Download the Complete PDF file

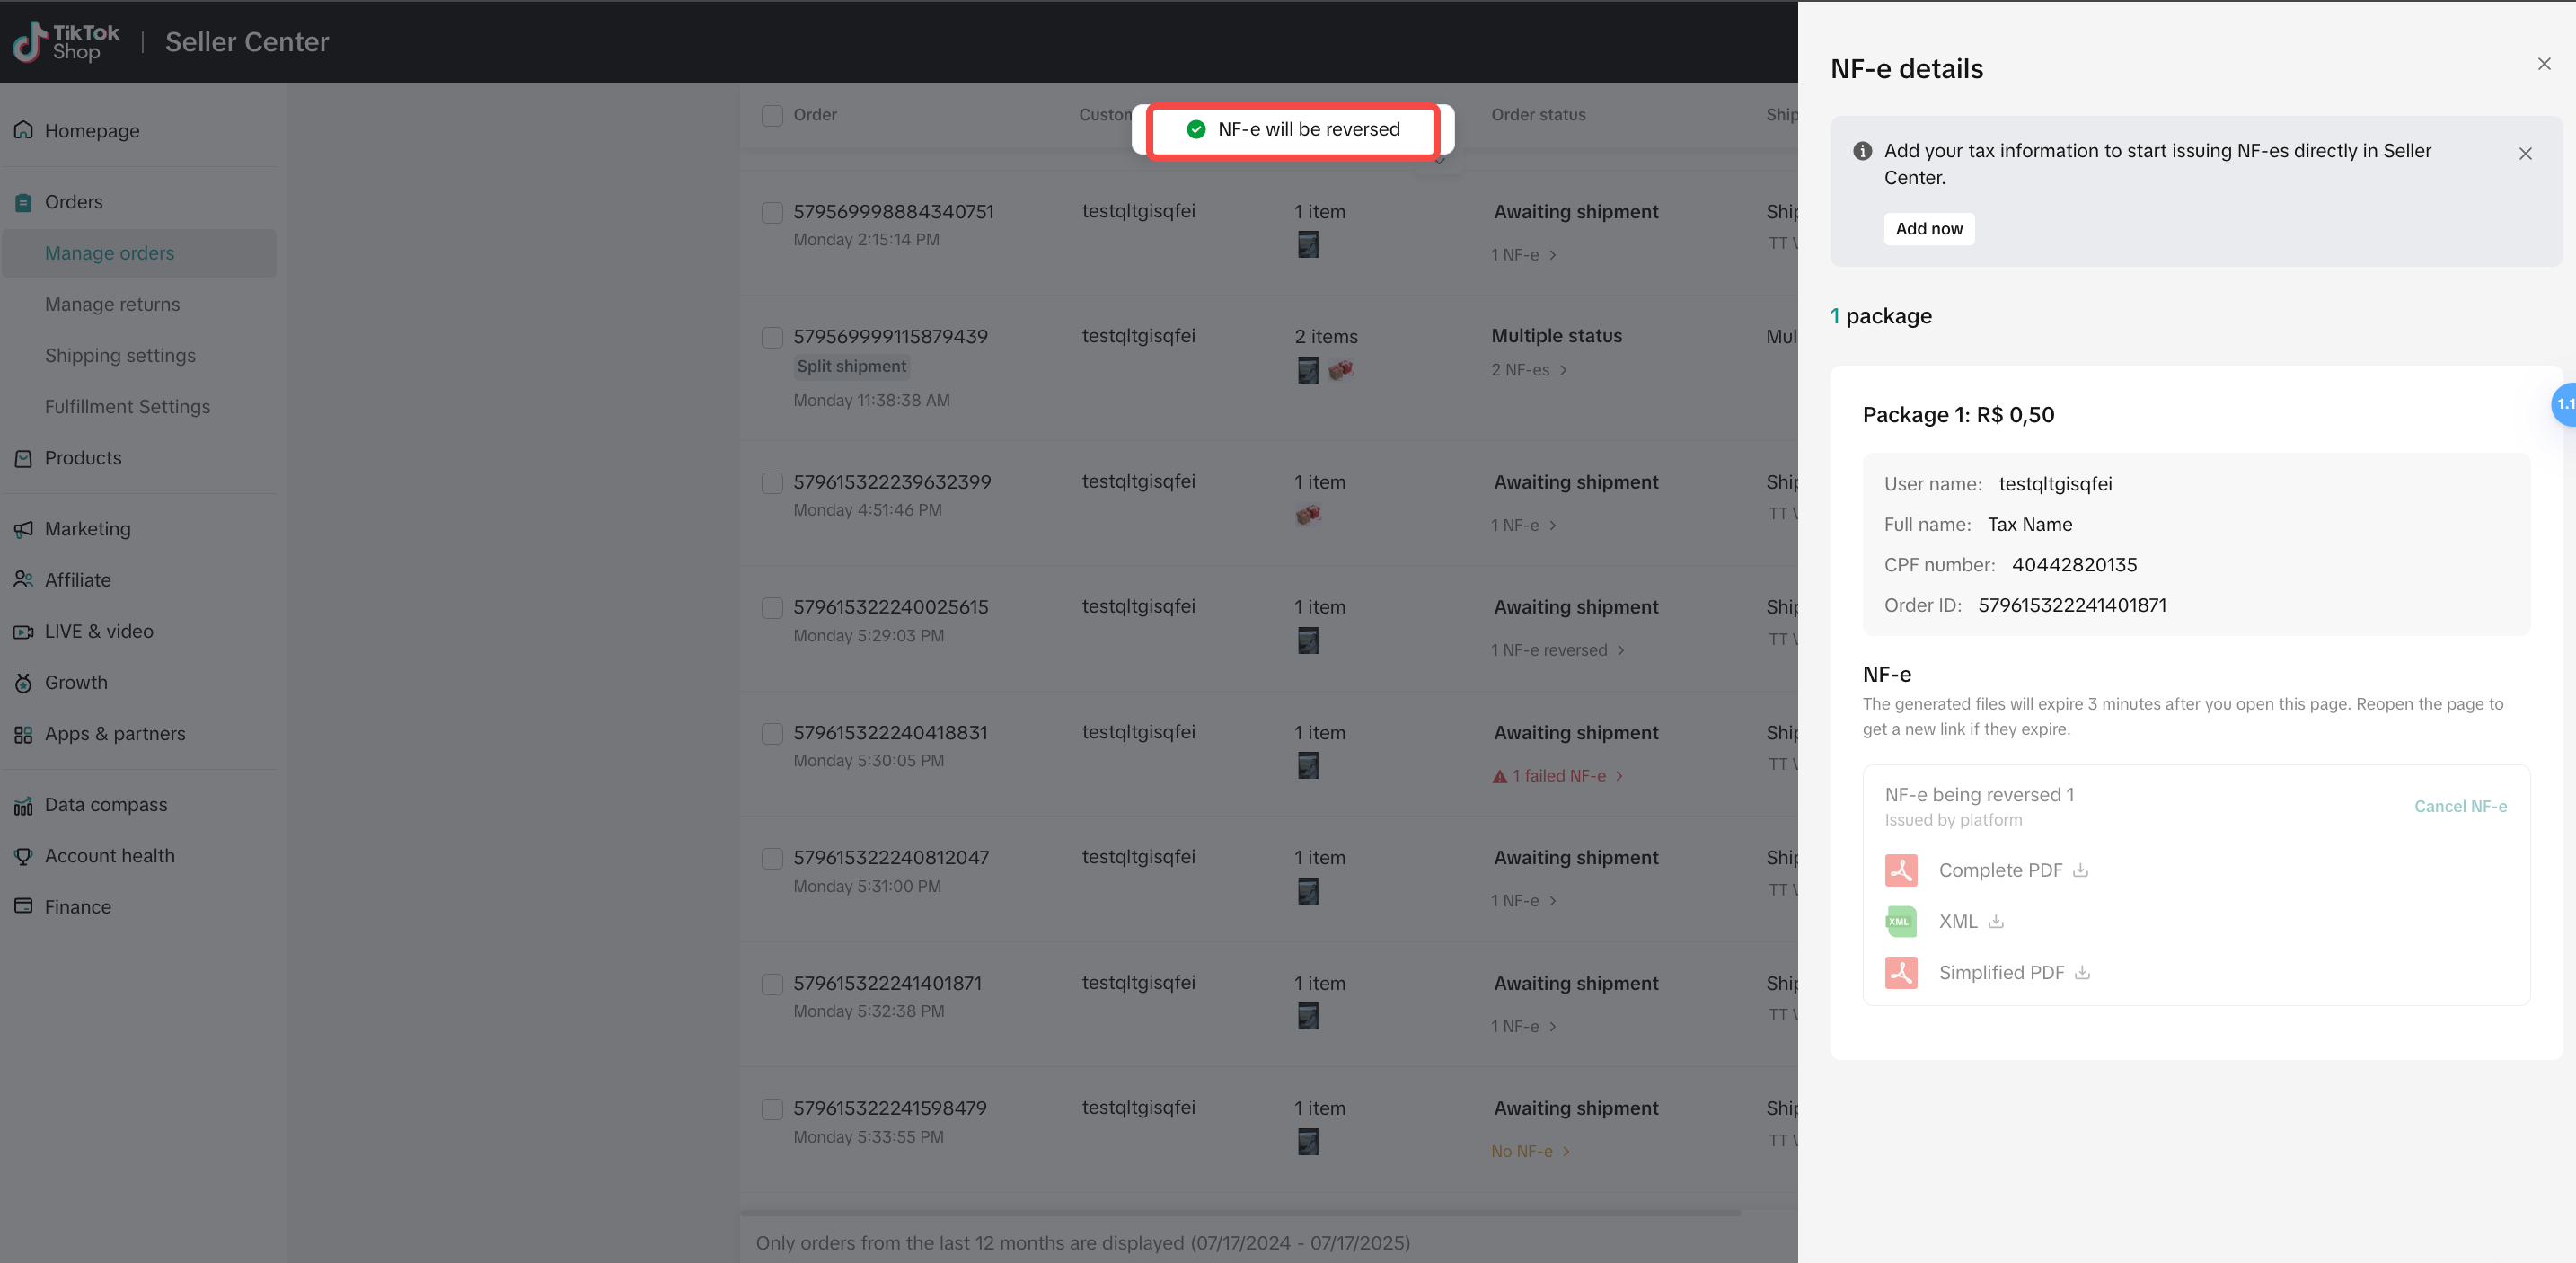2080,870
